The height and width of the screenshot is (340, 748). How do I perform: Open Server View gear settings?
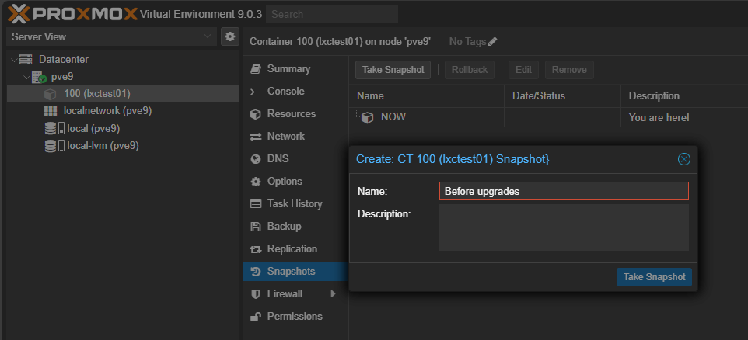(229, 36)
